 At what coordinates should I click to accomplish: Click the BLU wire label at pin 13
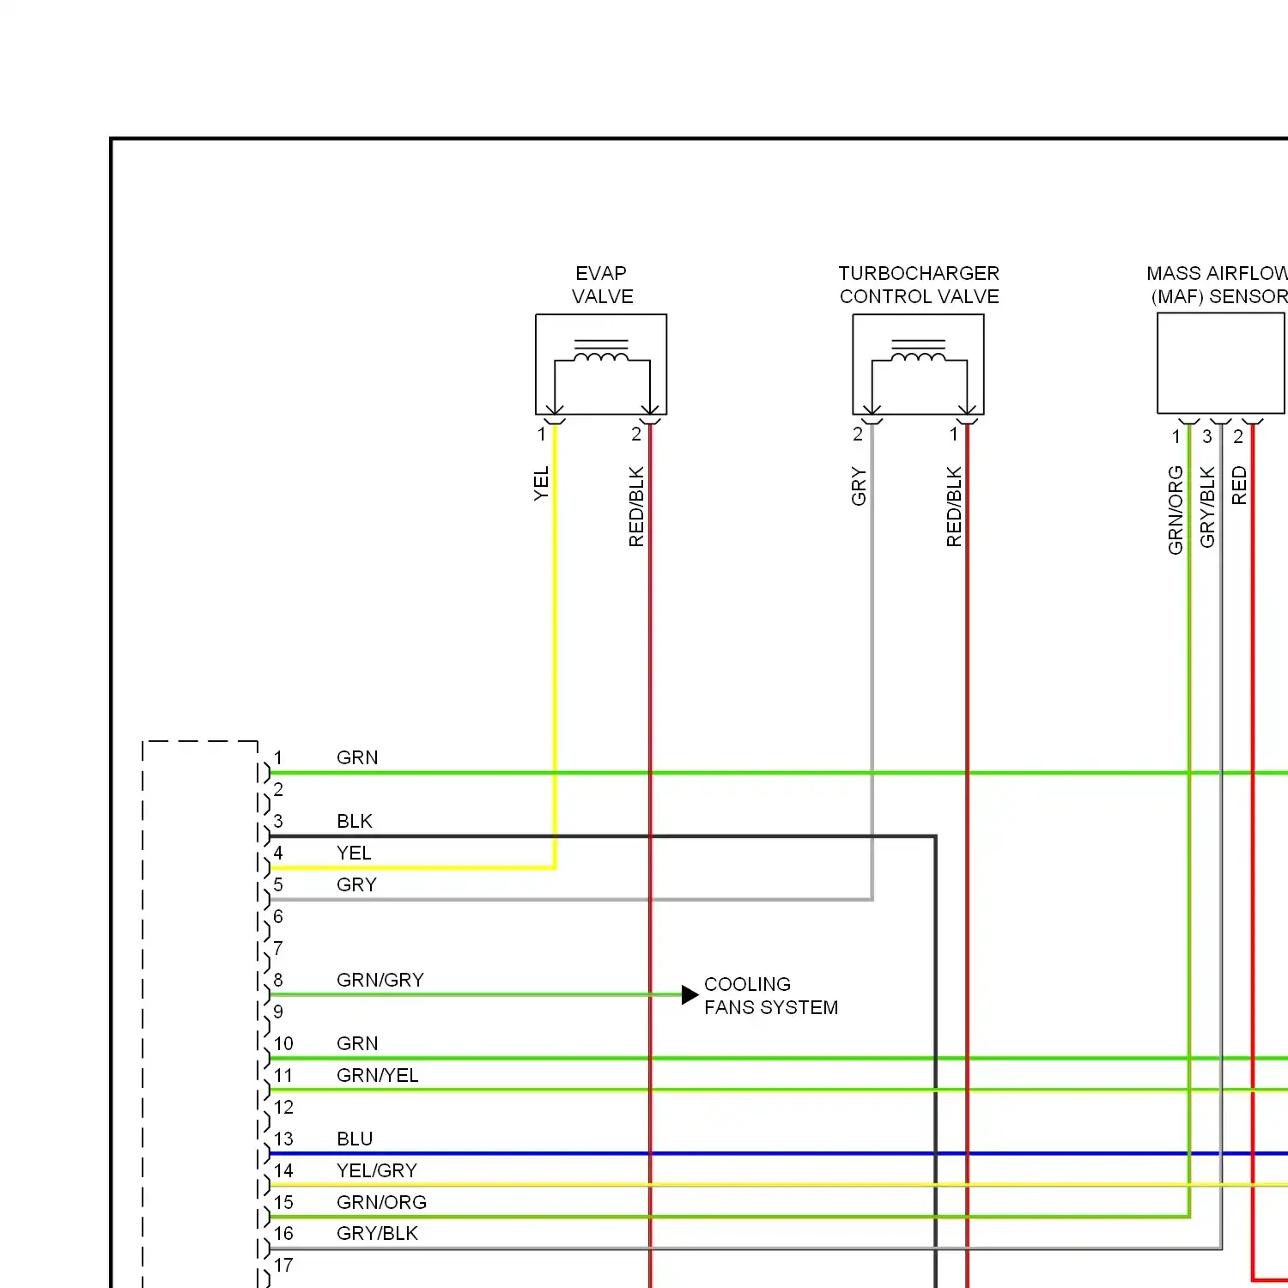click(x=355, y=1139)
